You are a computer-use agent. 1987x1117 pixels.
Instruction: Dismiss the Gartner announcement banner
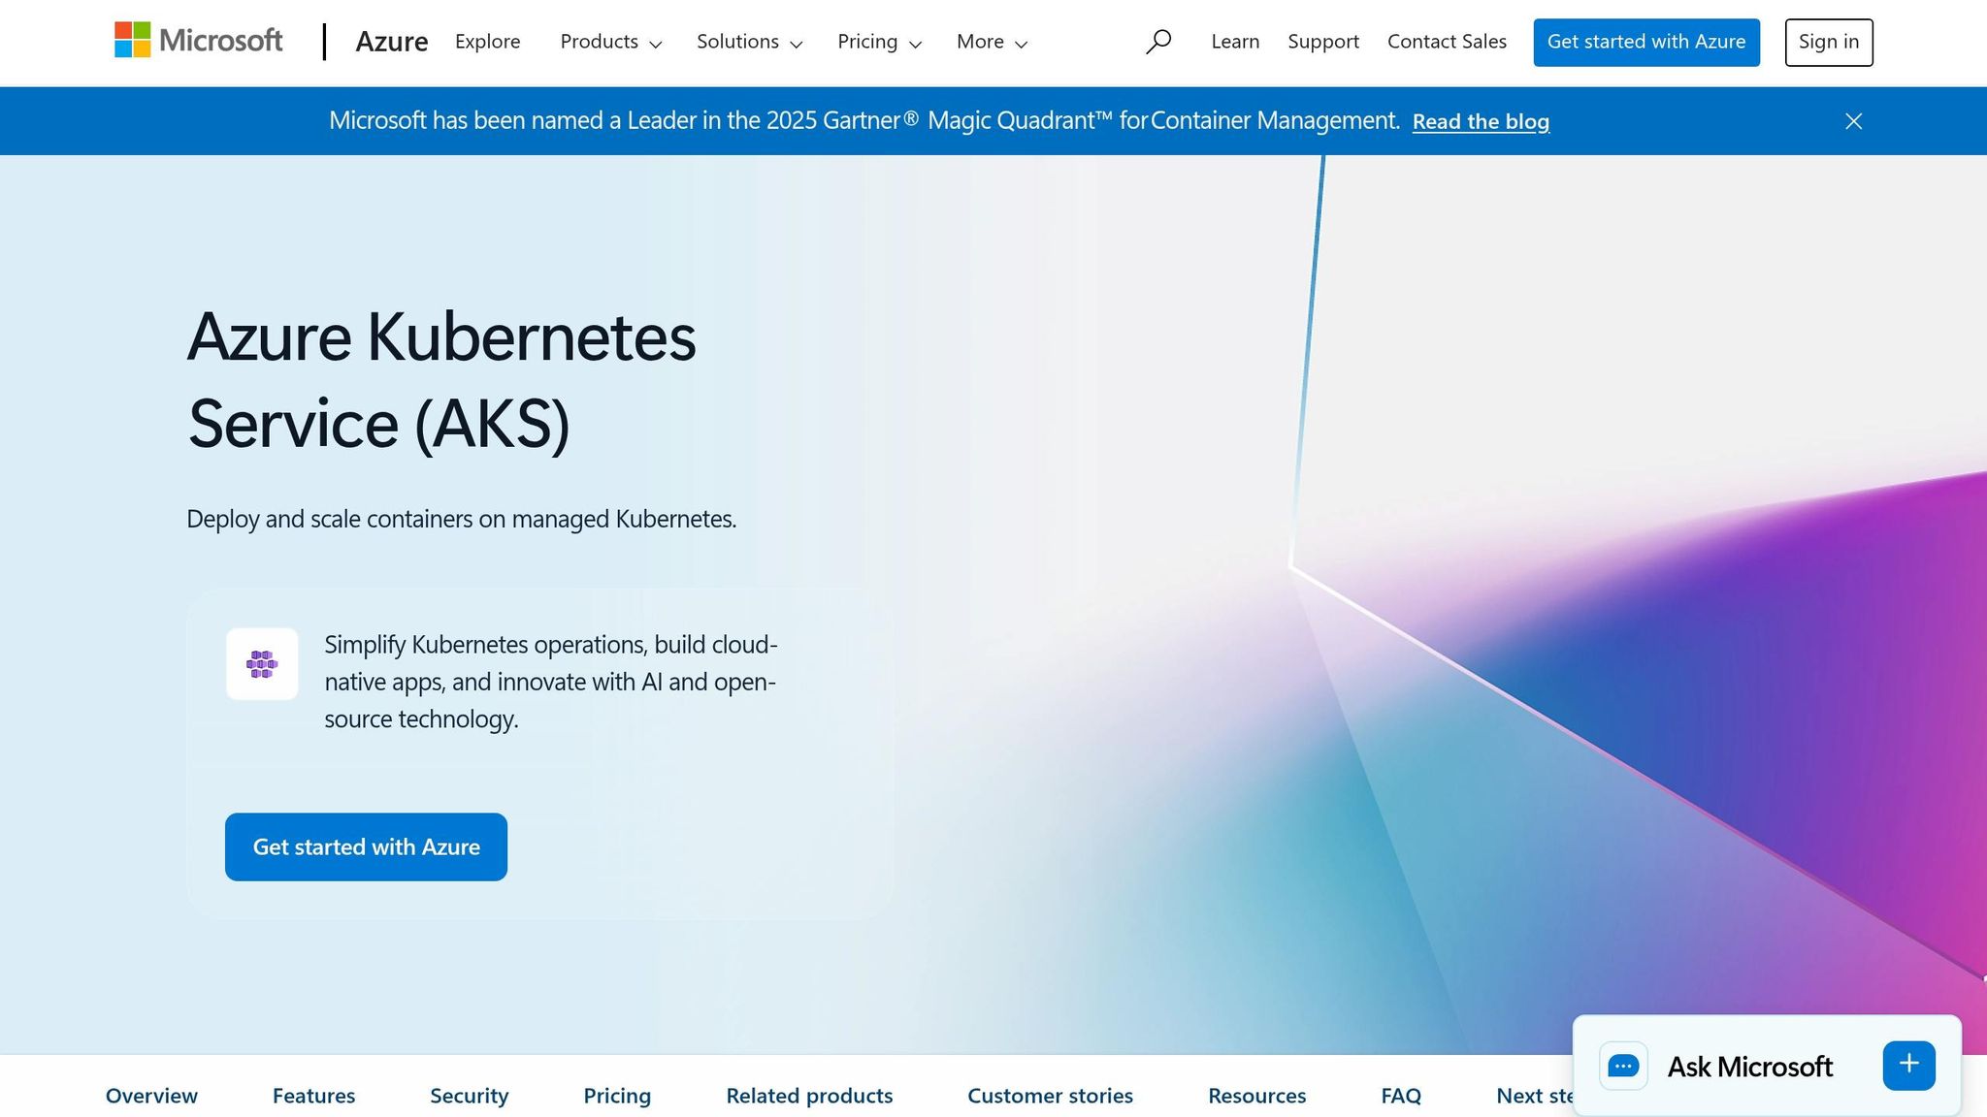(x=1853, y=121)
